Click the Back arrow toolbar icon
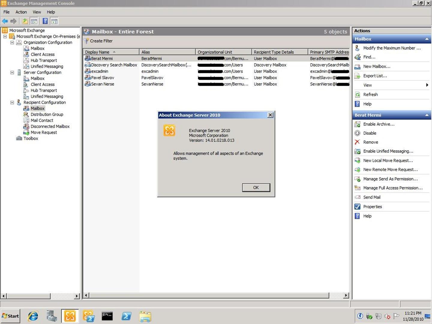 (x=5, y=21)
